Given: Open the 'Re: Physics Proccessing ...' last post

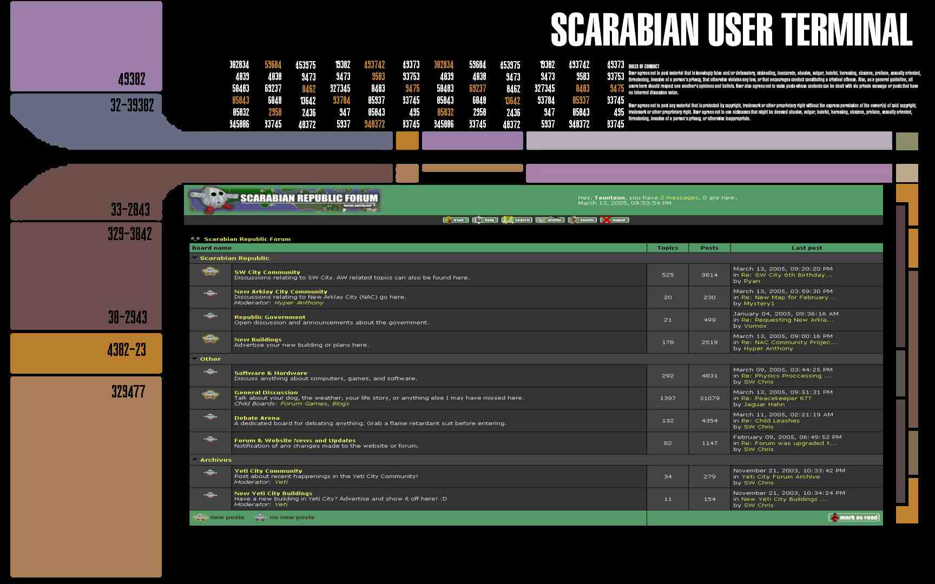Looking at the screenshot, I should click(786, 376).
